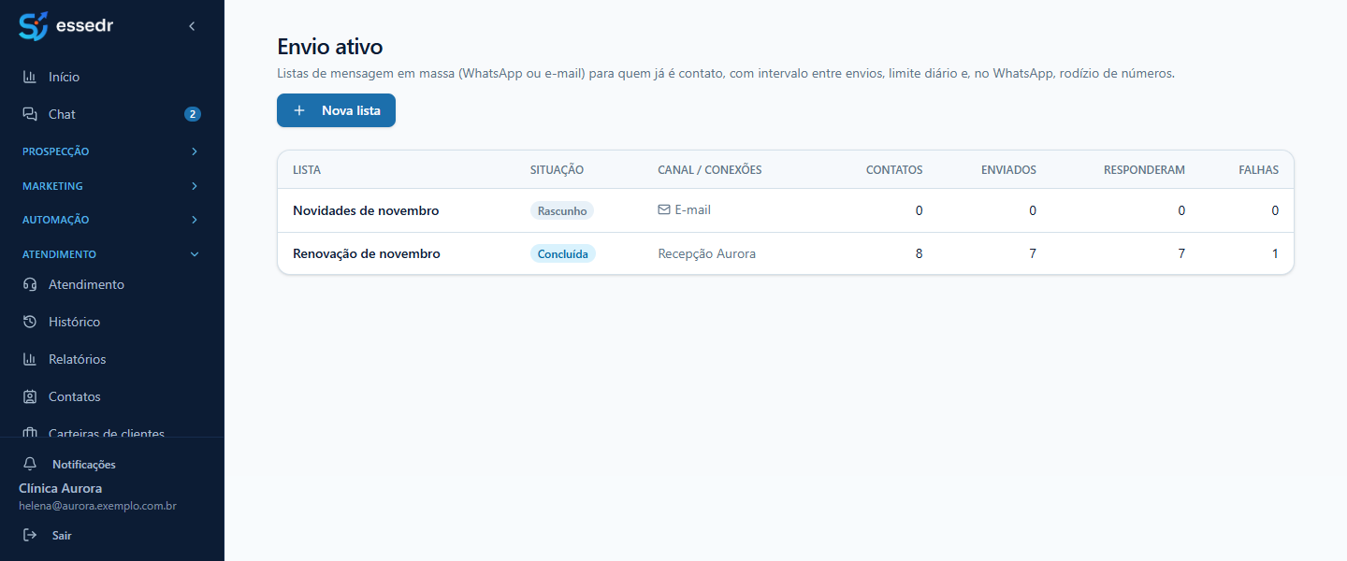Click the E-mail envelope icon
1347x561 pixels.
664,209
